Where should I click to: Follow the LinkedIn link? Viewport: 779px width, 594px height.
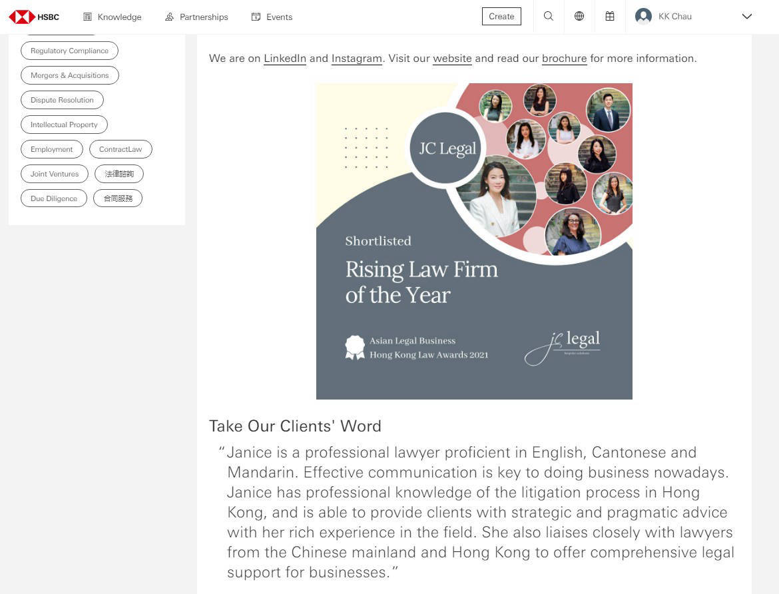[x=285, y=59]
